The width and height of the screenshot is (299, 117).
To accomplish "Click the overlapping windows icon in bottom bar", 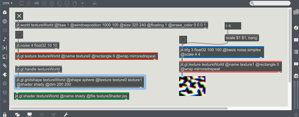I will pyautogui.click(x=18, y=115).
